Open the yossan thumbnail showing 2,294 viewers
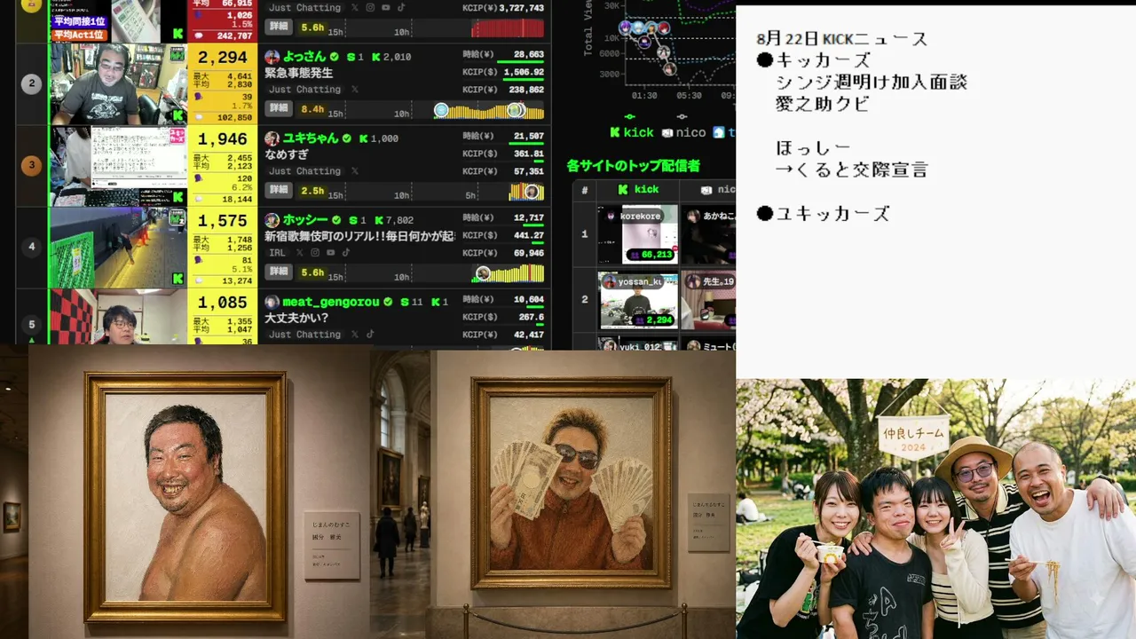 tap(637, 300)
